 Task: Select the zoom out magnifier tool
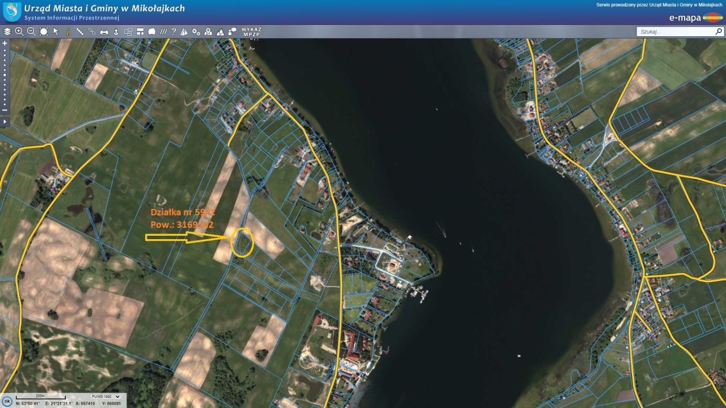coord(31,32)
